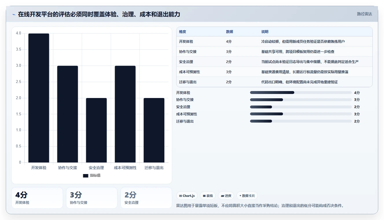
Task: Select the 表格 tag chip
Action: click(x=208, y=196)
